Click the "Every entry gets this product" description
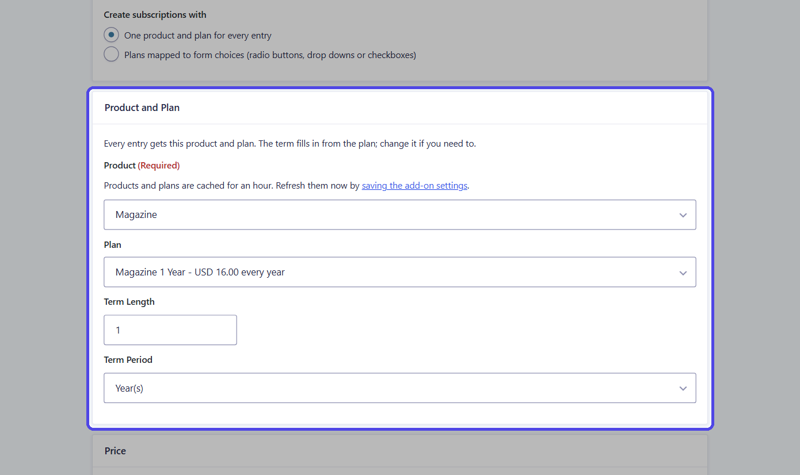800x475 pixels. point(290,144)
